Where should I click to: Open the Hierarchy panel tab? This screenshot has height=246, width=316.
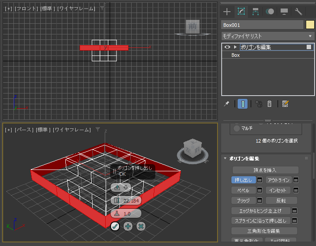click(x=255, y=12)
